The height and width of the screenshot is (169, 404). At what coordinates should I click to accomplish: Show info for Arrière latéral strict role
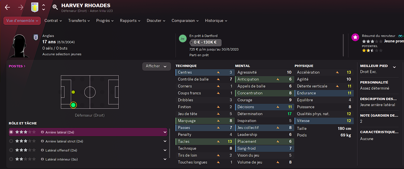pos(42,141)
